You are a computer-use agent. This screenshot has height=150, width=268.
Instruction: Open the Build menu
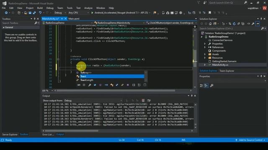[40, 8]
